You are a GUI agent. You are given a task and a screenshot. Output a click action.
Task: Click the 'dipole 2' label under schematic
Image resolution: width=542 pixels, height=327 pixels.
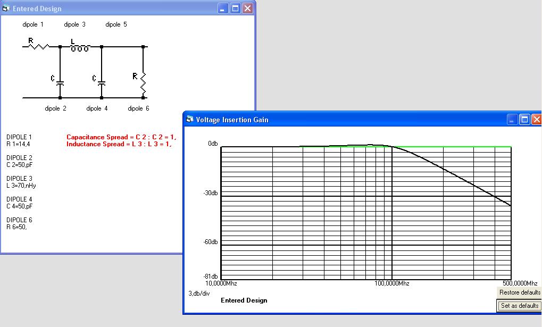(x=55, y=108)
